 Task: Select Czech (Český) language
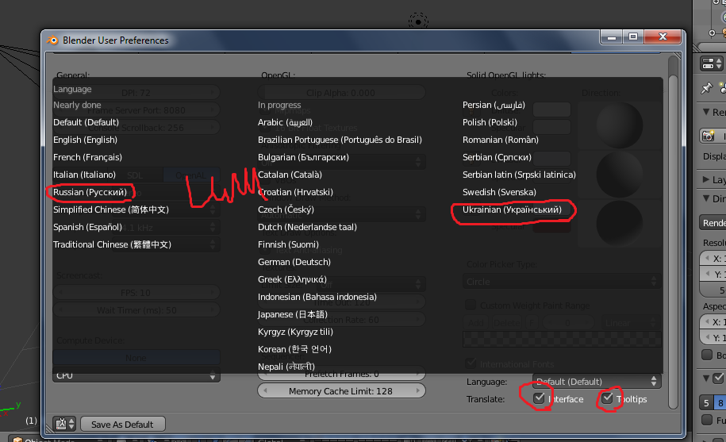286,209
